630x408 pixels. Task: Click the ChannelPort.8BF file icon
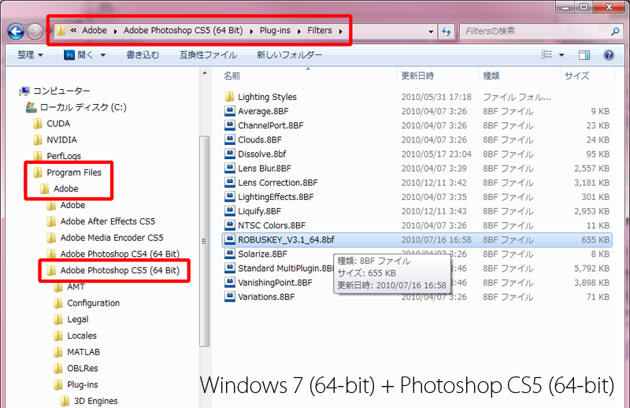(x=229, y=125)
